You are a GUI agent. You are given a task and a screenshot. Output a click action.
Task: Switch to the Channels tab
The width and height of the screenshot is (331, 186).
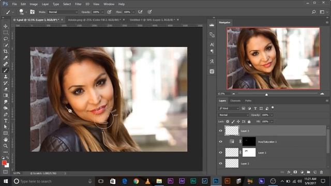(235, 101)
